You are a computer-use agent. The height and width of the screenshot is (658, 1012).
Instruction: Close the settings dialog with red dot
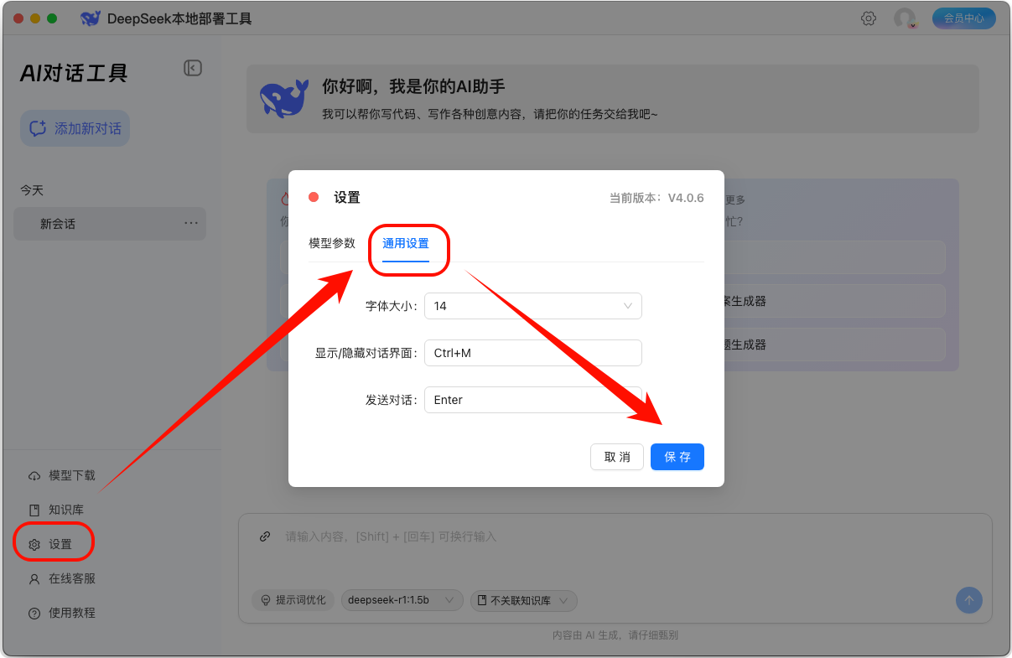pos(314,197)
